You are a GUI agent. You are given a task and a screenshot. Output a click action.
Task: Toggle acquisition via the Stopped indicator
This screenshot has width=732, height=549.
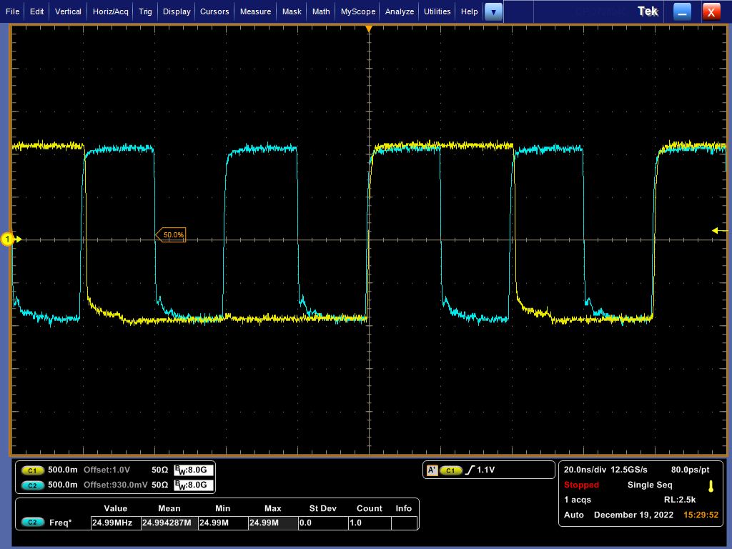(580, 485)
